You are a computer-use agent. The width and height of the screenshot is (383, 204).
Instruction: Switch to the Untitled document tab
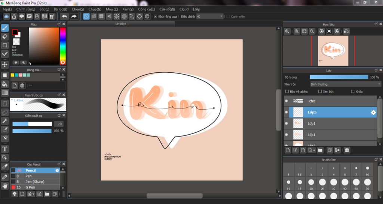coord(121,24)
